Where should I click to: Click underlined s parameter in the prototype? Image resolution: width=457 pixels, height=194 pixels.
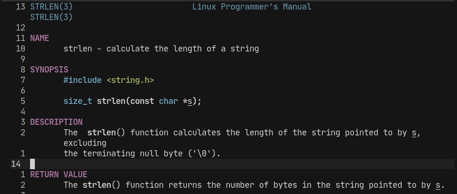point(190,101)
